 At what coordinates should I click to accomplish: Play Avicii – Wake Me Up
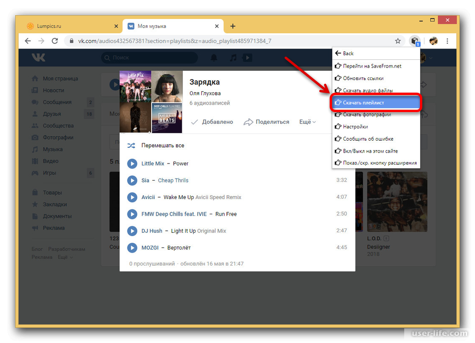coord(132,198)
